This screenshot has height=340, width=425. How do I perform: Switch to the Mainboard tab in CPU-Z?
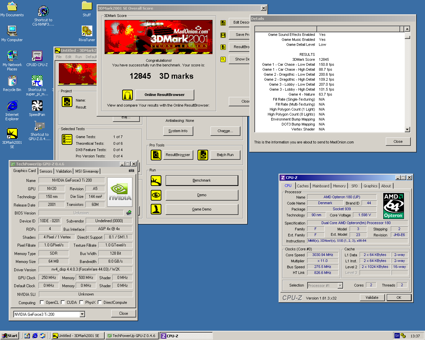pyautogui.click(x=321, y=186)
